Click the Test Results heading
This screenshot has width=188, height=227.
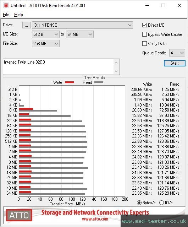(x=95, y=78)
